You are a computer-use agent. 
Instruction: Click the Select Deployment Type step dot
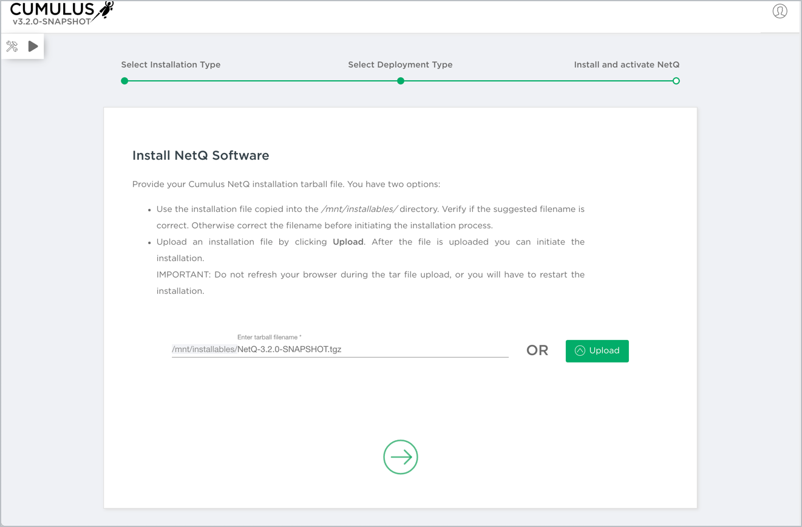click(x=401, y=81)
